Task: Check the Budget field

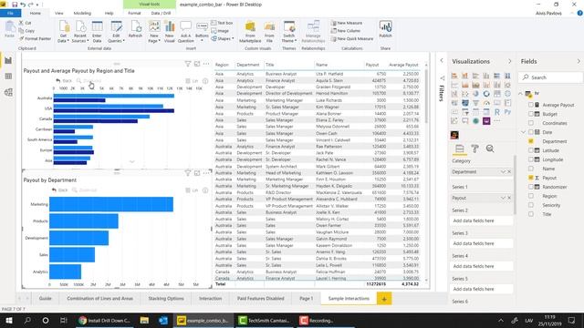Action: (x=531, y=114)
